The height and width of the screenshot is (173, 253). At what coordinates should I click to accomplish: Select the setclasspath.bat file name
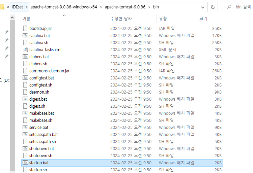[x=44, y=134]
